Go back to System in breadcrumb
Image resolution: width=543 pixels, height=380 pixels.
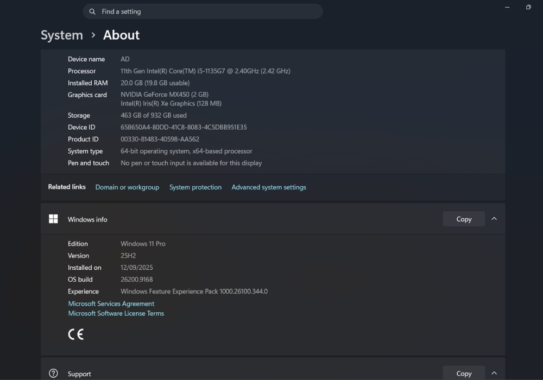point(62,35)
